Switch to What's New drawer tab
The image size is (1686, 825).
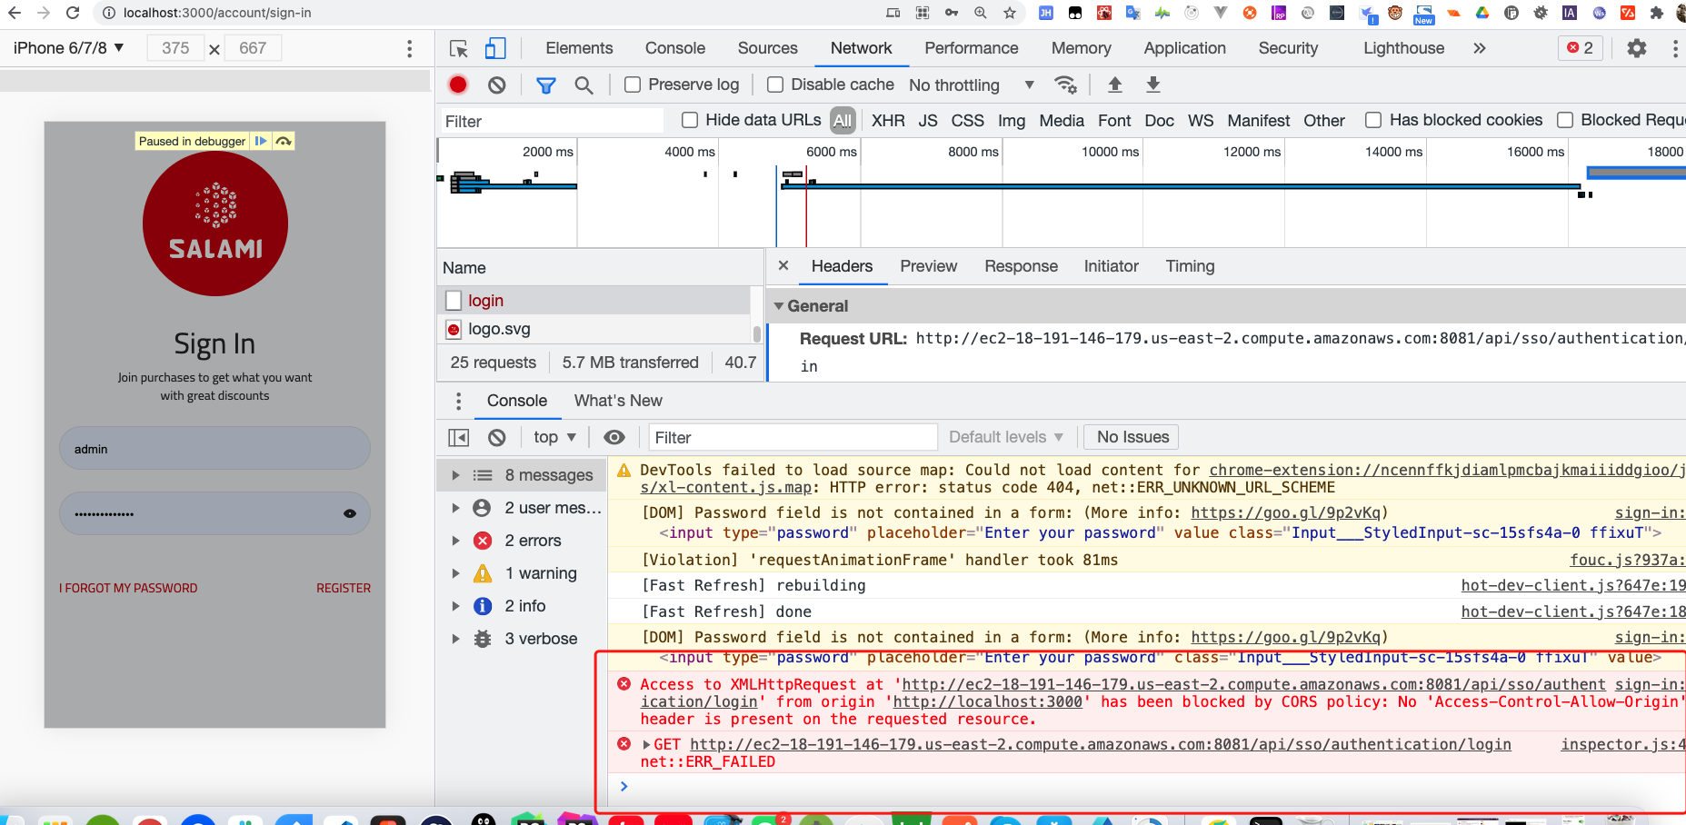[618, 401]
